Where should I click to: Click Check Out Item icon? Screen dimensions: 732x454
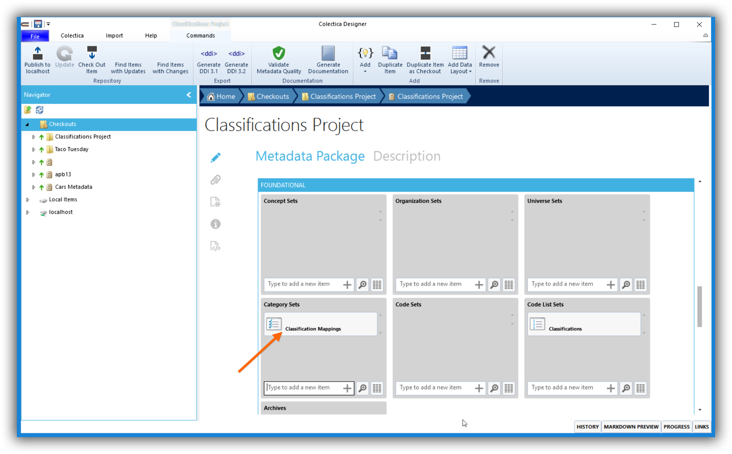(x=92, y=53)
